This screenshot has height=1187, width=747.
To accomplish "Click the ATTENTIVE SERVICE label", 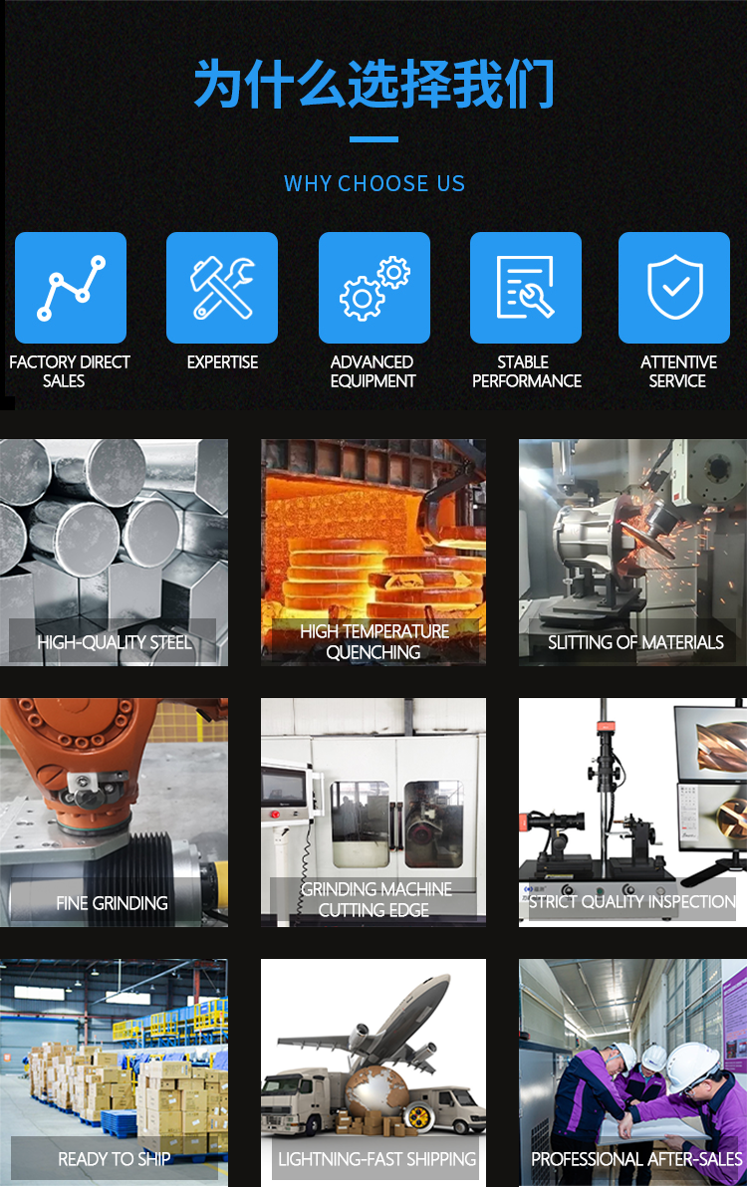I will tap(677, 371).
